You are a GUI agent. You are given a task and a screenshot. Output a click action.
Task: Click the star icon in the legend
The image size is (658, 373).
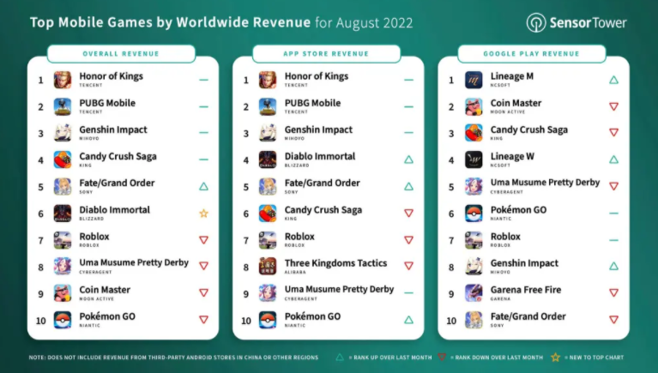[556, 357]
